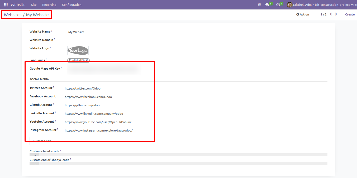Click the Your Logo website image
Image resolution: width=357 pixels, height=178 pixels.
[x=78, y=50]
